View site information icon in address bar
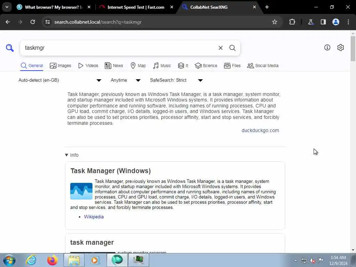 click(47, 22)
